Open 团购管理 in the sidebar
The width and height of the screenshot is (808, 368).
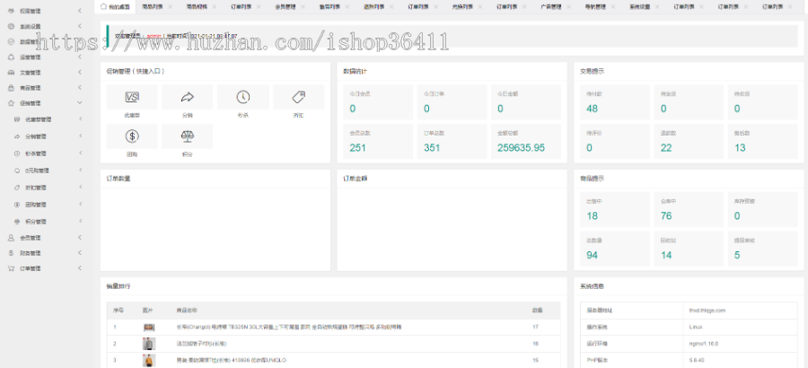click(36, 205)
